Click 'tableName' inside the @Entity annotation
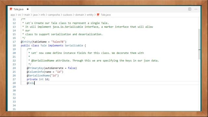 click(40, 42)
